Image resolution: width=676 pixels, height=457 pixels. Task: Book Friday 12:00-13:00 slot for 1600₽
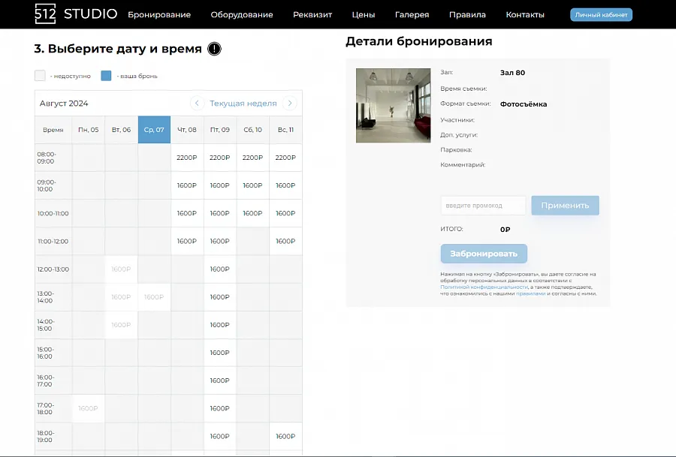[x=220, y=269]
